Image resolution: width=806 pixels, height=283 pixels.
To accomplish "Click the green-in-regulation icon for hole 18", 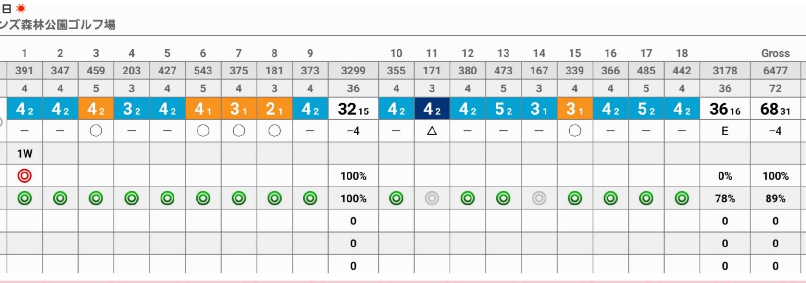I will click(x=682, y=198).
